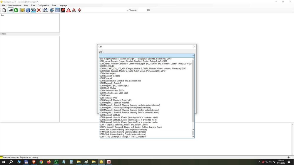Open Google Chrome from the taskbar
The height and width of the screenshot is (165, 294).
coord(41,162)
